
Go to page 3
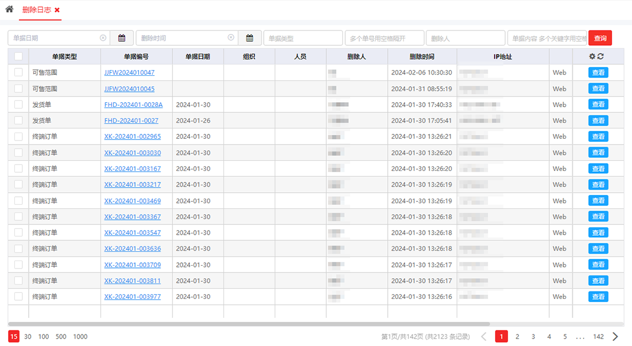click(533, 336)
